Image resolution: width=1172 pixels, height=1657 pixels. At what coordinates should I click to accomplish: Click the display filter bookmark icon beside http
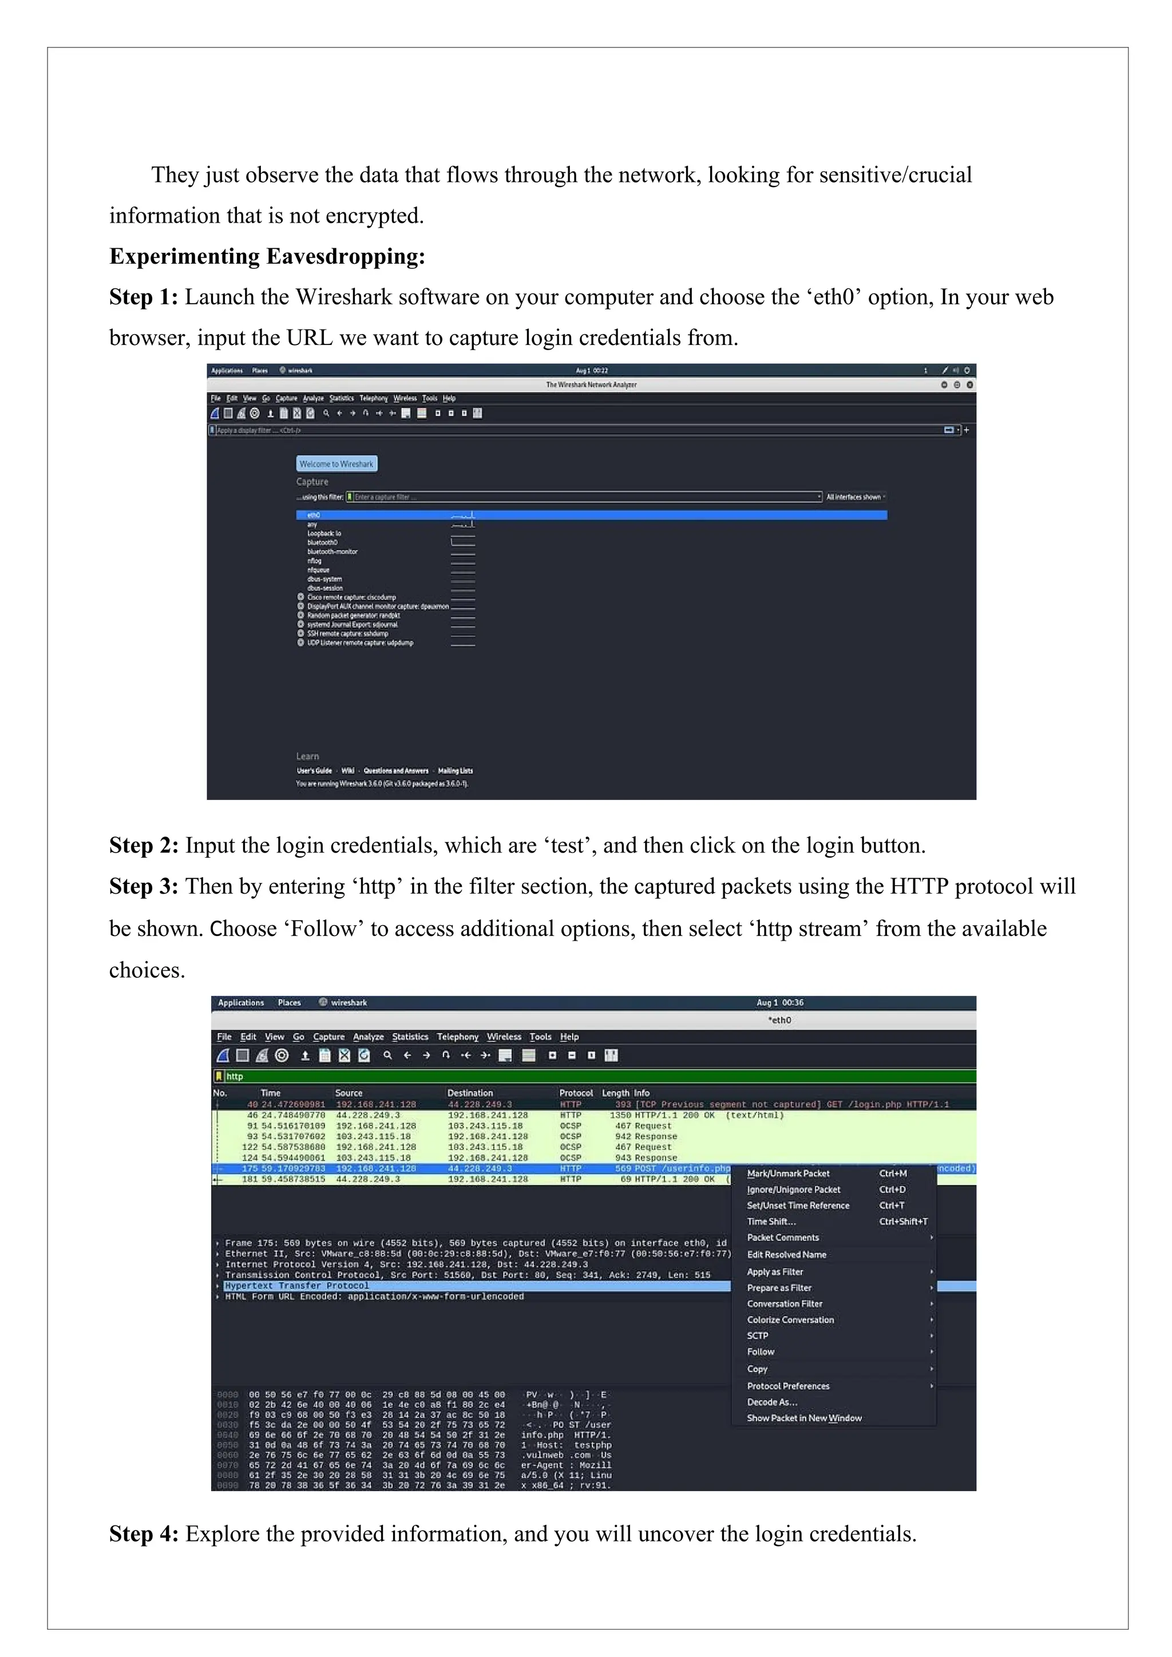click(x=219, y=1076)
